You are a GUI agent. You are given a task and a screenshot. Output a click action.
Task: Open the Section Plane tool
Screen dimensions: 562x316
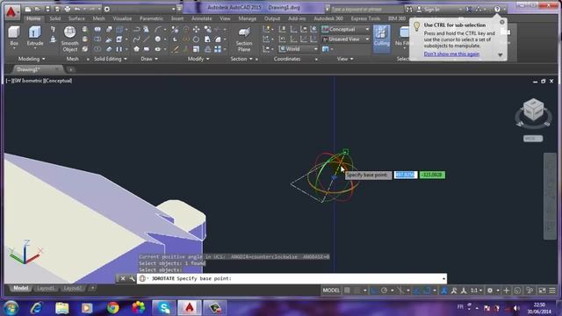244,39
